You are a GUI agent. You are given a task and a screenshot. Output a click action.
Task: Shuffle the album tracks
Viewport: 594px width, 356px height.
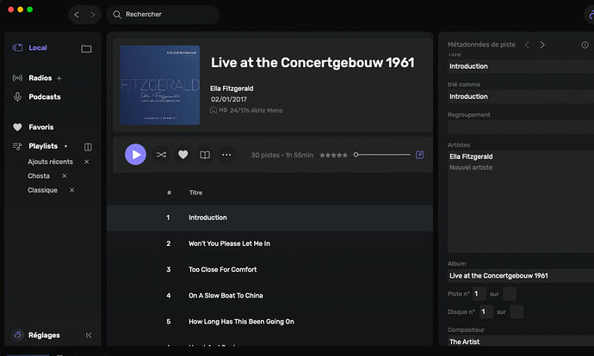pyautogui.click(x=161, y=155)
